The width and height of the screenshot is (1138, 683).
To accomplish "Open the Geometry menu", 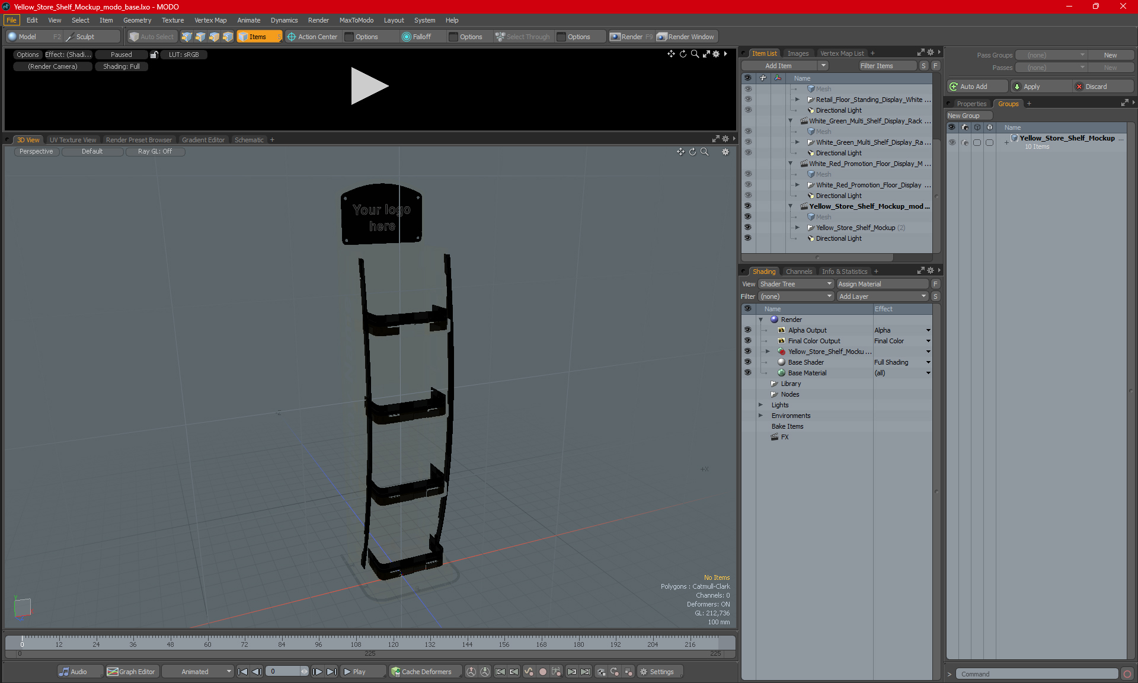I will pos(137,20).
